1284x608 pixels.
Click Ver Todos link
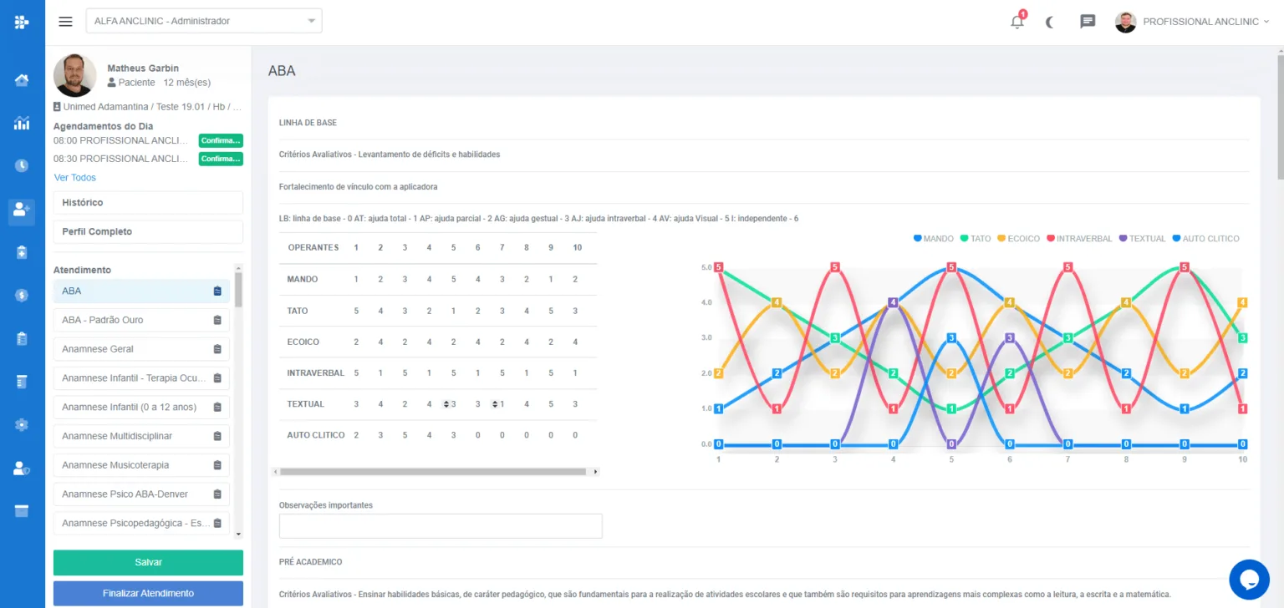point(74,178)
